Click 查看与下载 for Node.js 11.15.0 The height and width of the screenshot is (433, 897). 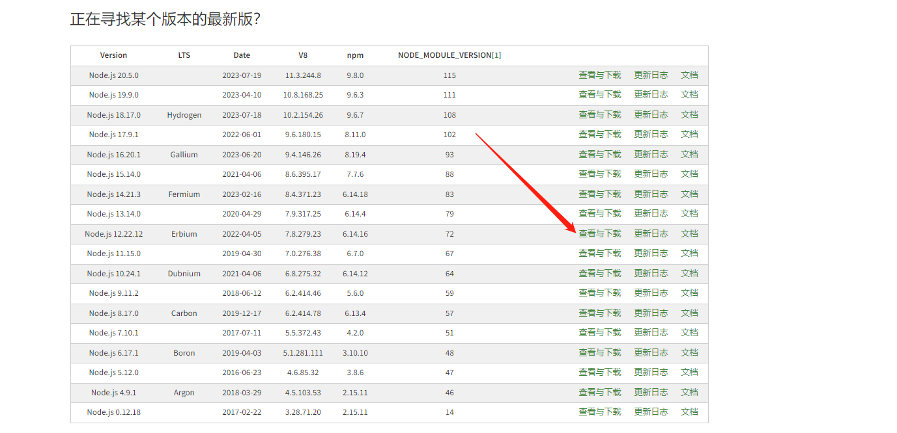[600, 253]
